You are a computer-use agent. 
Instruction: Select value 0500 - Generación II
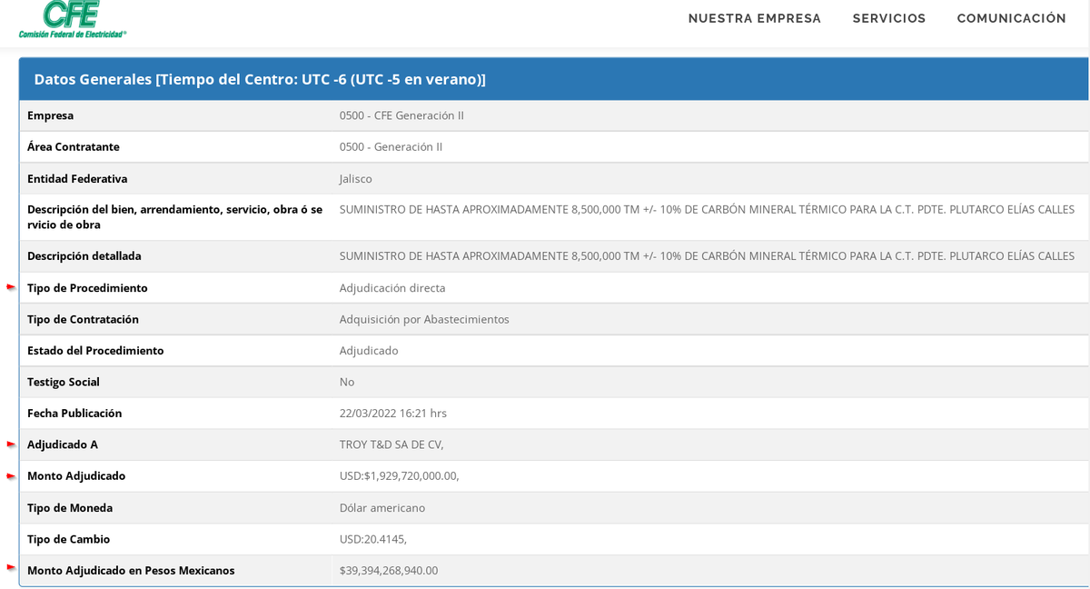(391, 146)
